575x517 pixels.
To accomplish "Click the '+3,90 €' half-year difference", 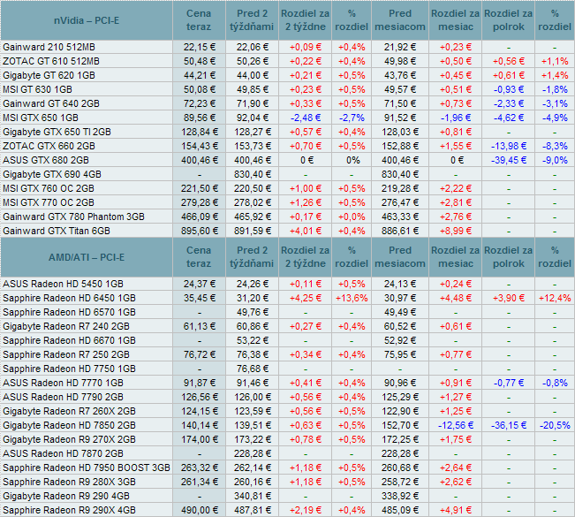I will click(x=509, y=298).
